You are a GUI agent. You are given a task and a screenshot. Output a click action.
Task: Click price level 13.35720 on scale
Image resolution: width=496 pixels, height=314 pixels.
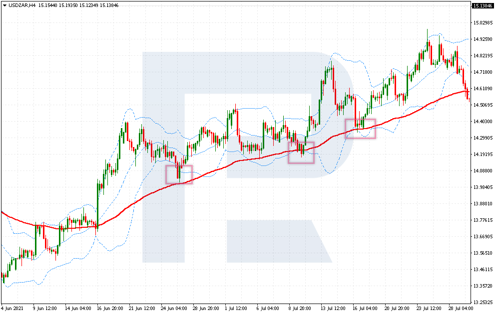pos(483,286)
